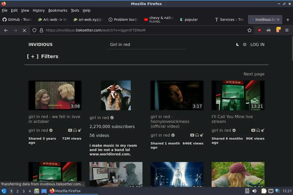Click the search field containing 'Girl in red'
293x195 pixels.
[x=147, y=45]
